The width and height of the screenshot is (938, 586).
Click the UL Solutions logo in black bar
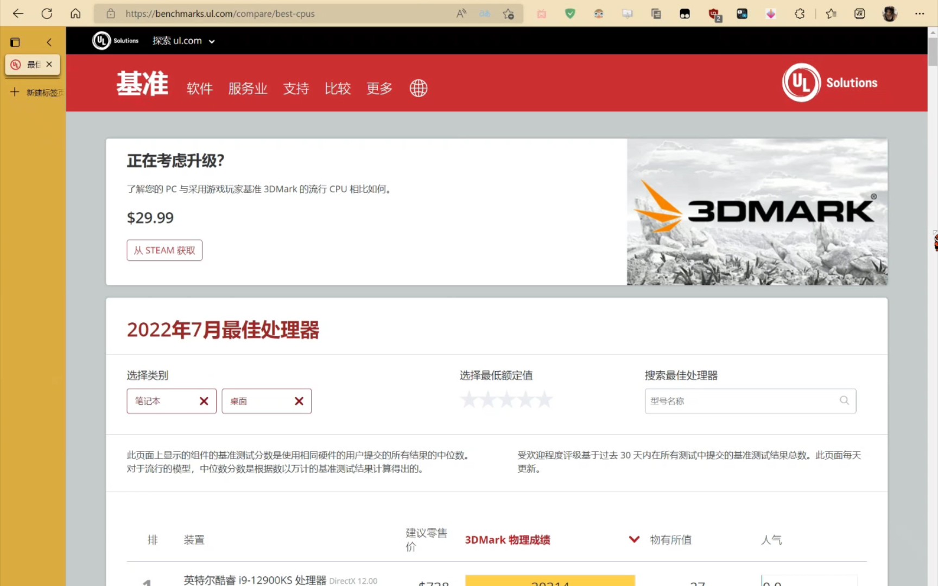116,41
